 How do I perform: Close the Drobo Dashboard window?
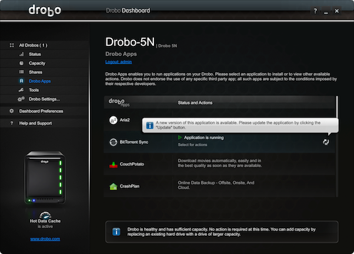tap(337, 11)
